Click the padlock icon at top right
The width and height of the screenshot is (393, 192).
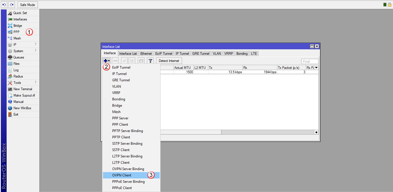390,5
